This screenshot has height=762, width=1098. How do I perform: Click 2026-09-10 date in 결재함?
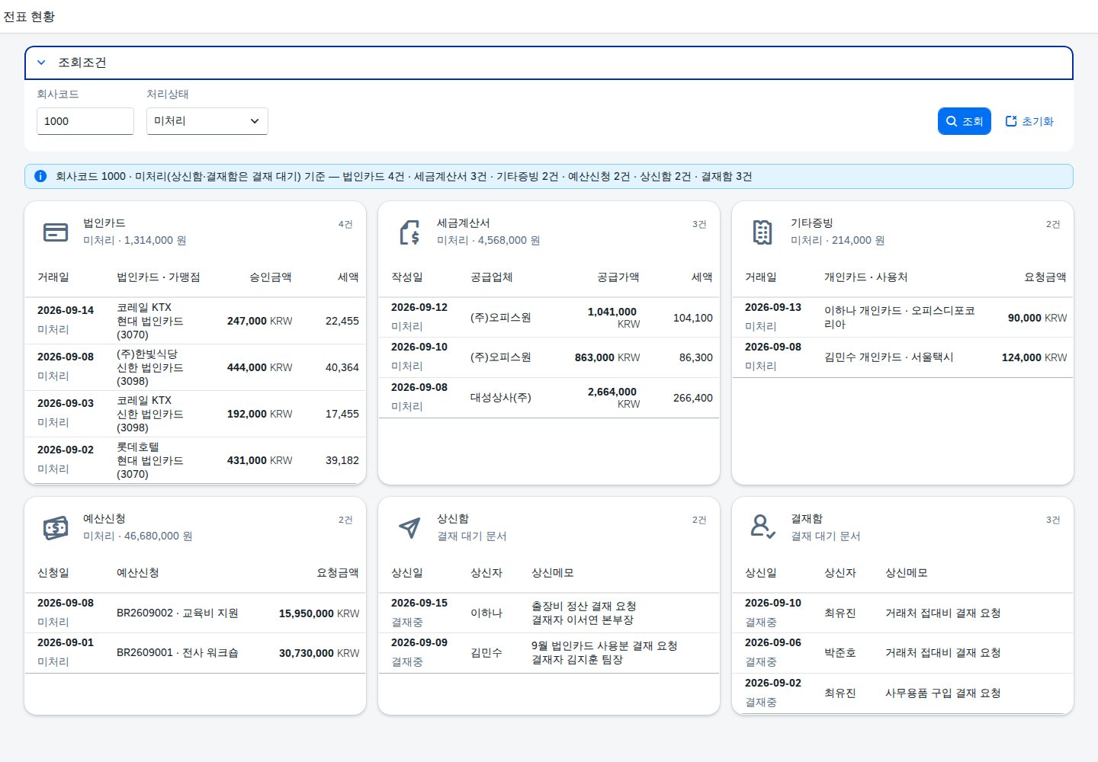point(773,603)
